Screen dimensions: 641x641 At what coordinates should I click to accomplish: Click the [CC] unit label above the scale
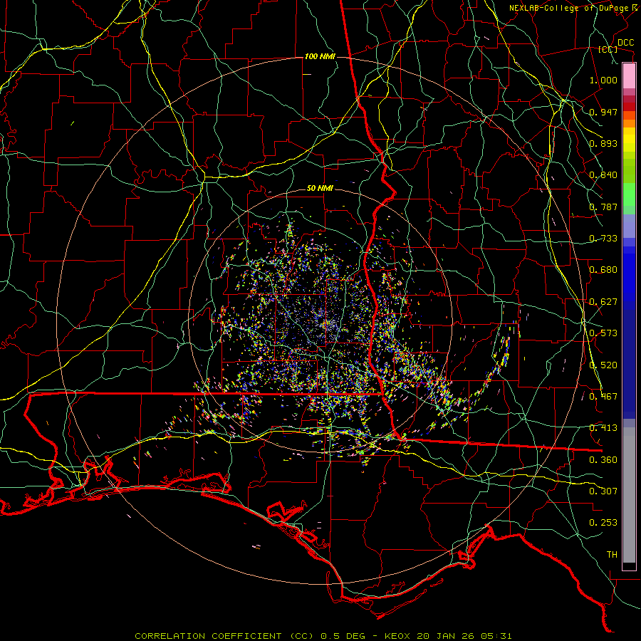point(608,49)
